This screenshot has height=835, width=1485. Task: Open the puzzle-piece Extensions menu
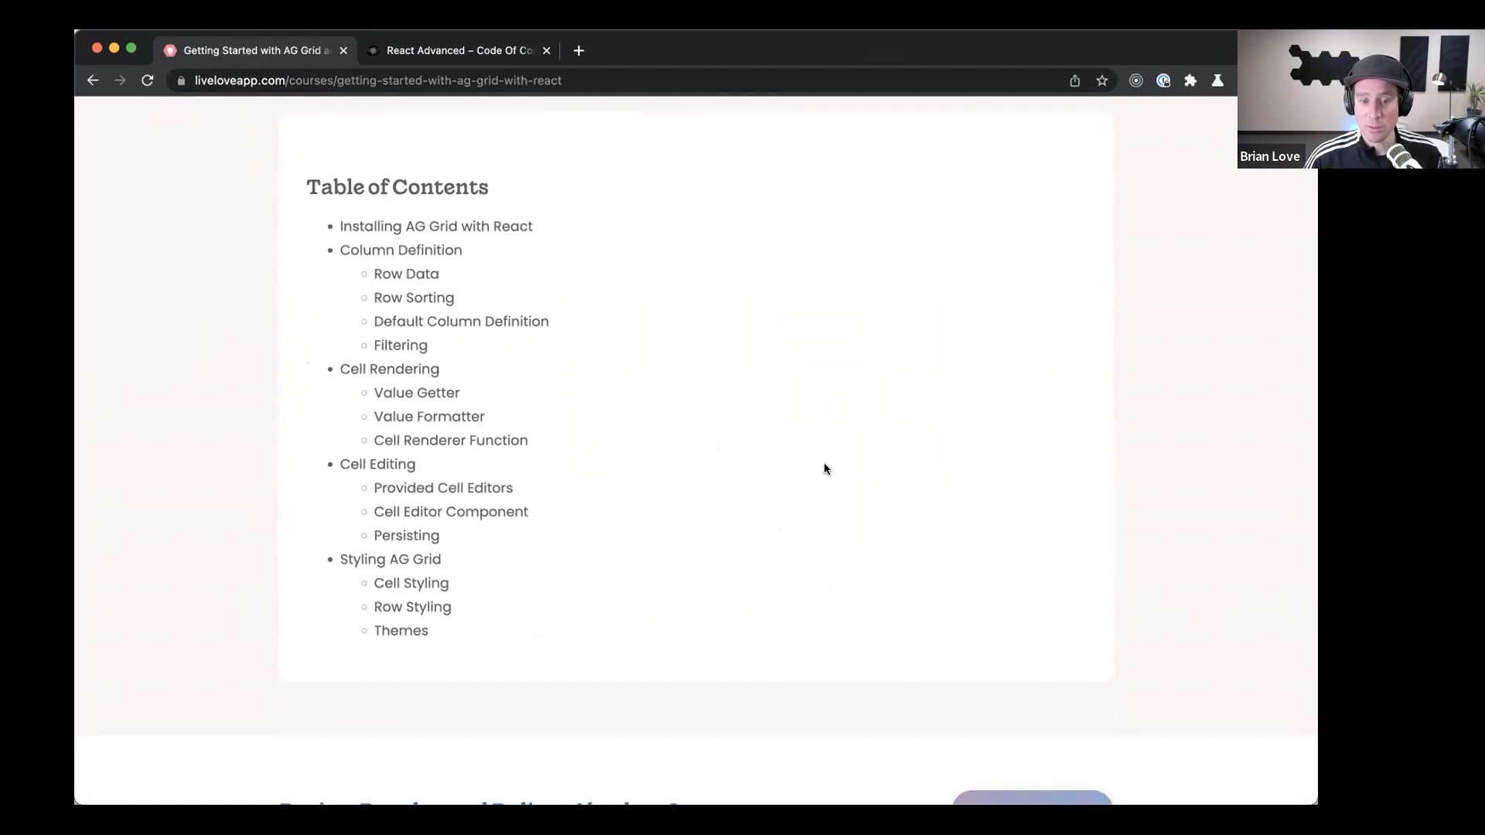click(x=1190, y=80)
